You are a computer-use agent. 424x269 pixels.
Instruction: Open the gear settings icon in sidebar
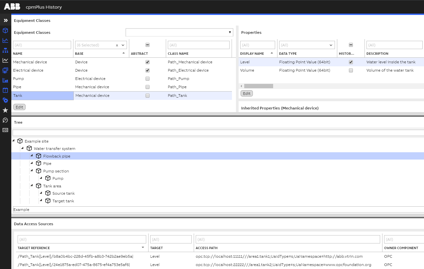[5, 100]
